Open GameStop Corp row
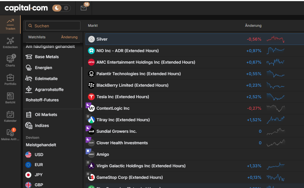304x188 pixels. click(x=195, y=177)
